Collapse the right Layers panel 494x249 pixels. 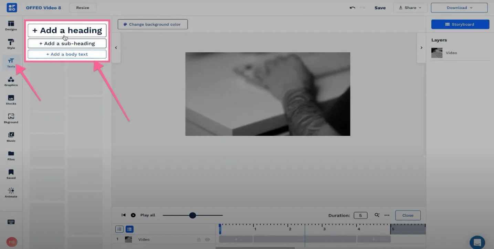[421, 48]
